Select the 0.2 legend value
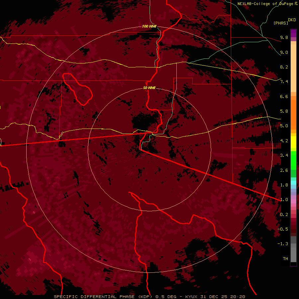Viewport: 299px width, 299px height. coord(284,215)
